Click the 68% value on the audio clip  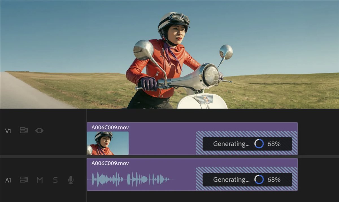click(274, 179)
